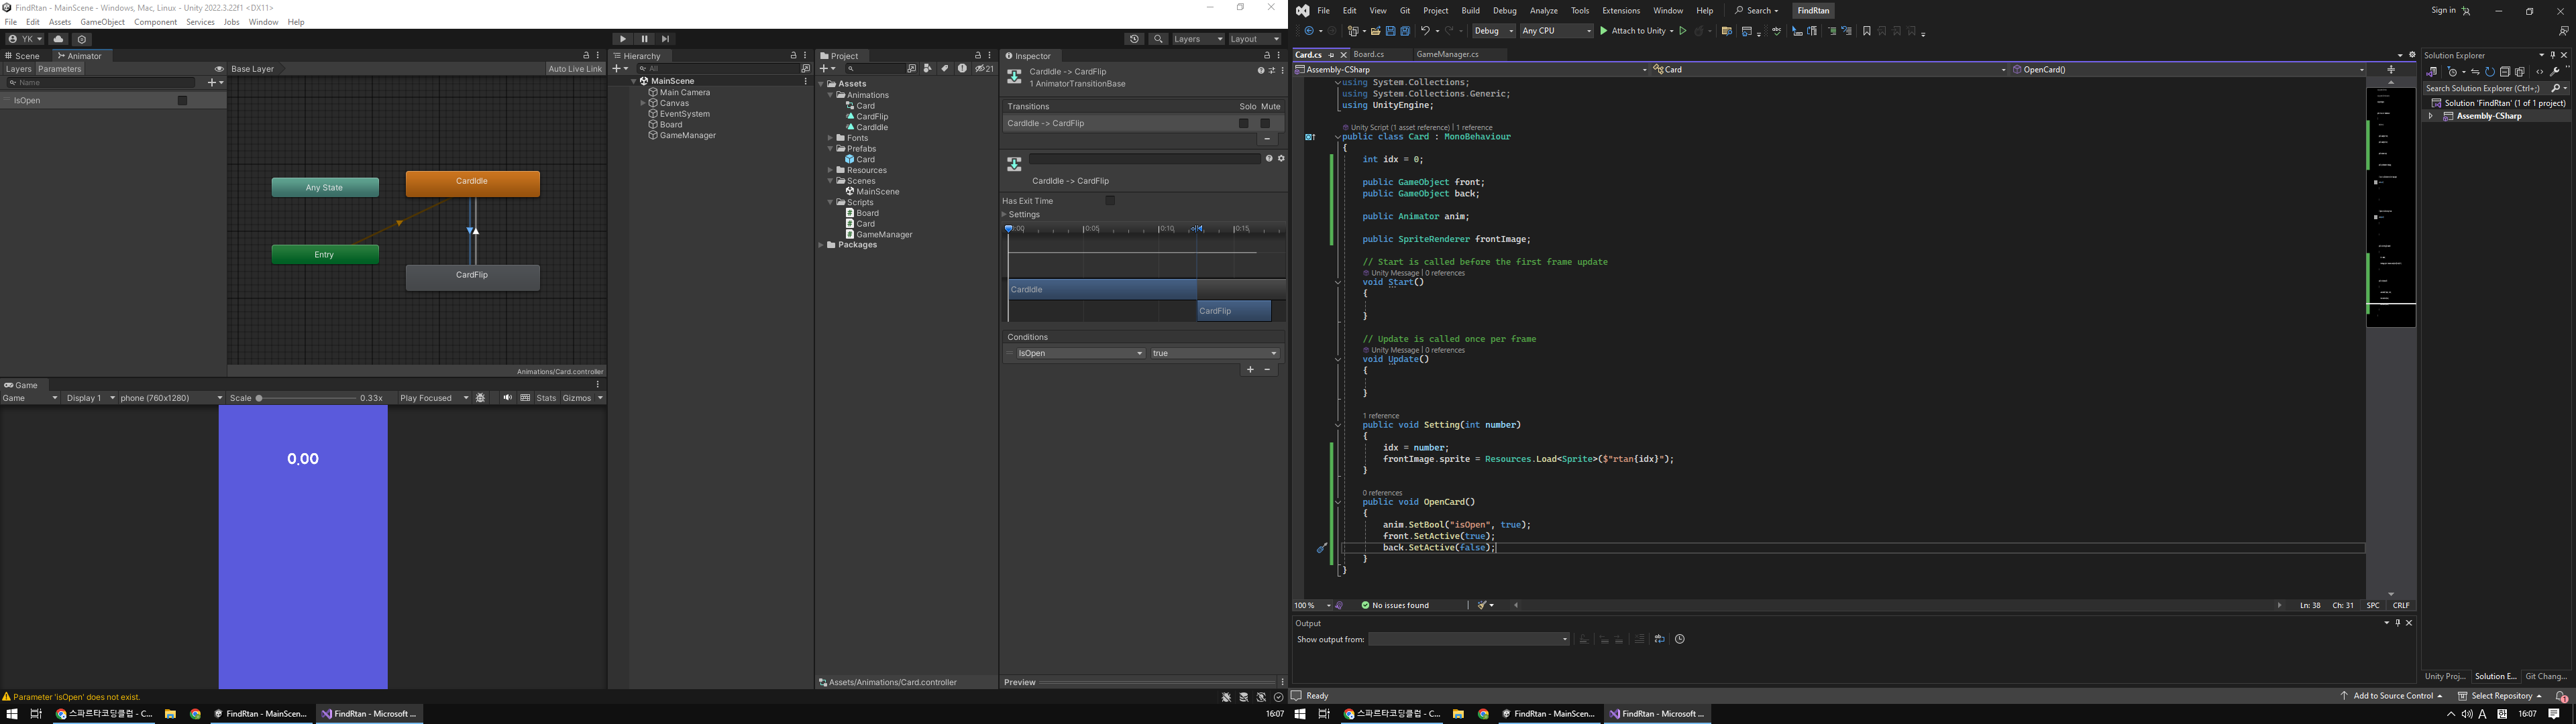The width and height of the screenshot is (2576, 724).
Task: Toggle bookmark in Visual Studio toolbar
Action: [1866, 31]
